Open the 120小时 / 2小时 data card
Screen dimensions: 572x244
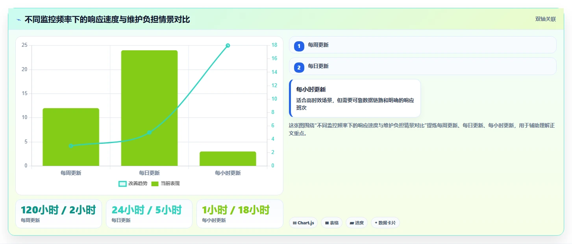[x=59, y=214]
